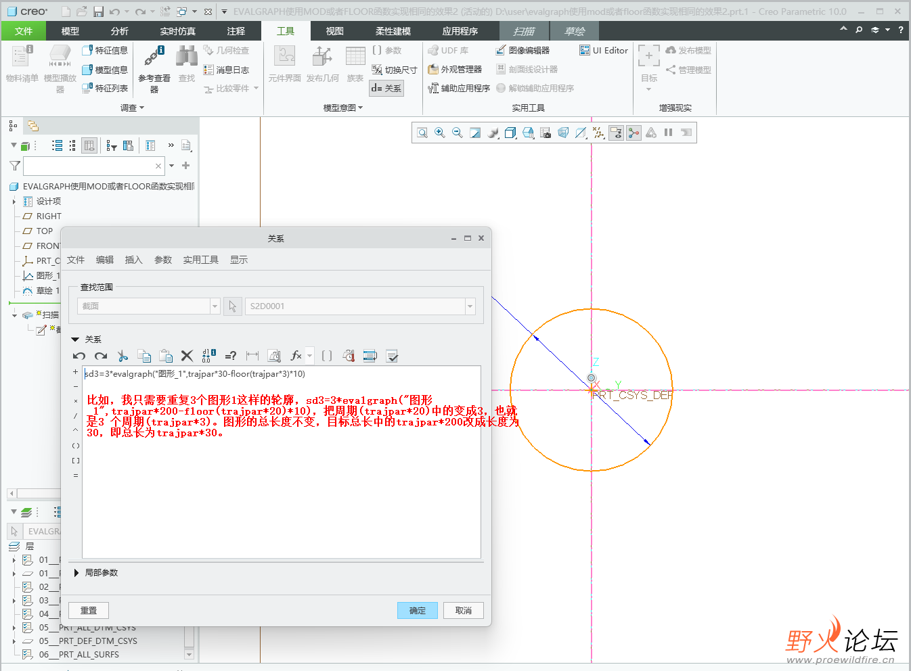Click the 重置 button
Image resolution: width=911 pixels, height=671 pixels.
coord(89,610)
